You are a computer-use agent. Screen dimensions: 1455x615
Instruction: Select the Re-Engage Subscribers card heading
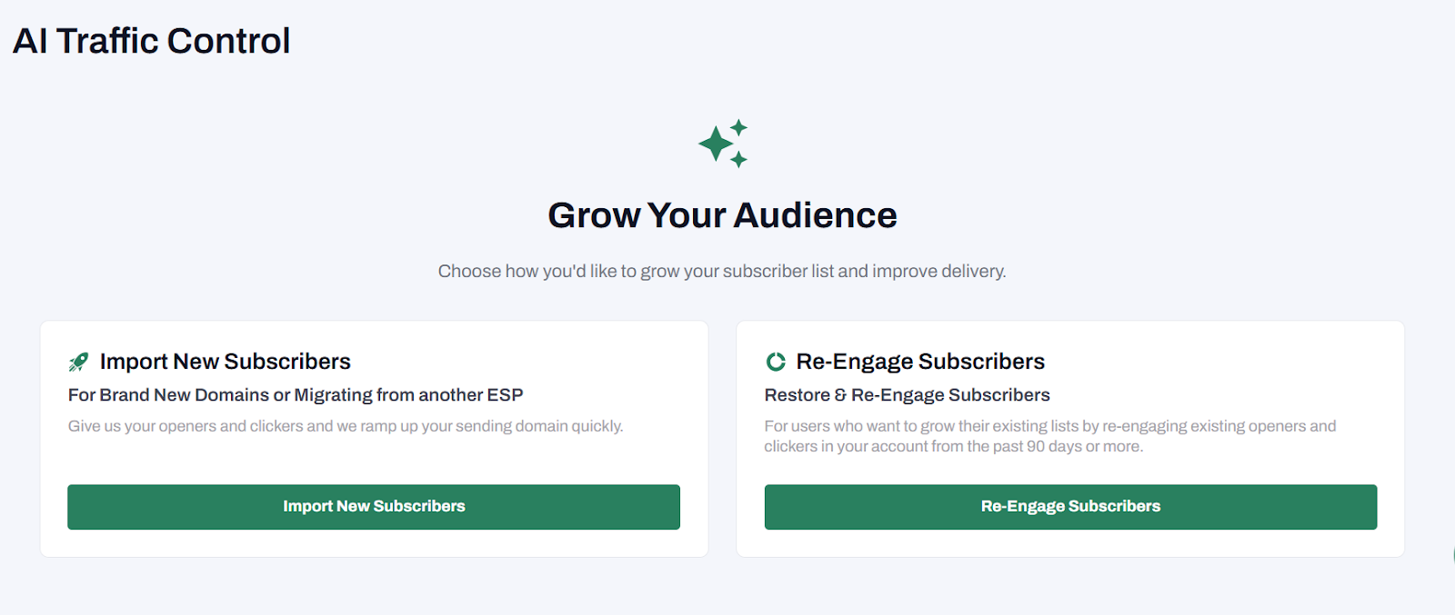(x=920, y=362)
